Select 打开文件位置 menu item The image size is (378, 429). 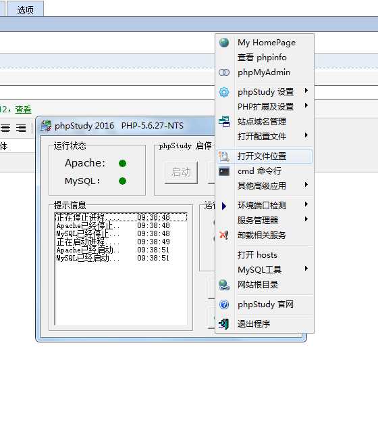[265, 156]
